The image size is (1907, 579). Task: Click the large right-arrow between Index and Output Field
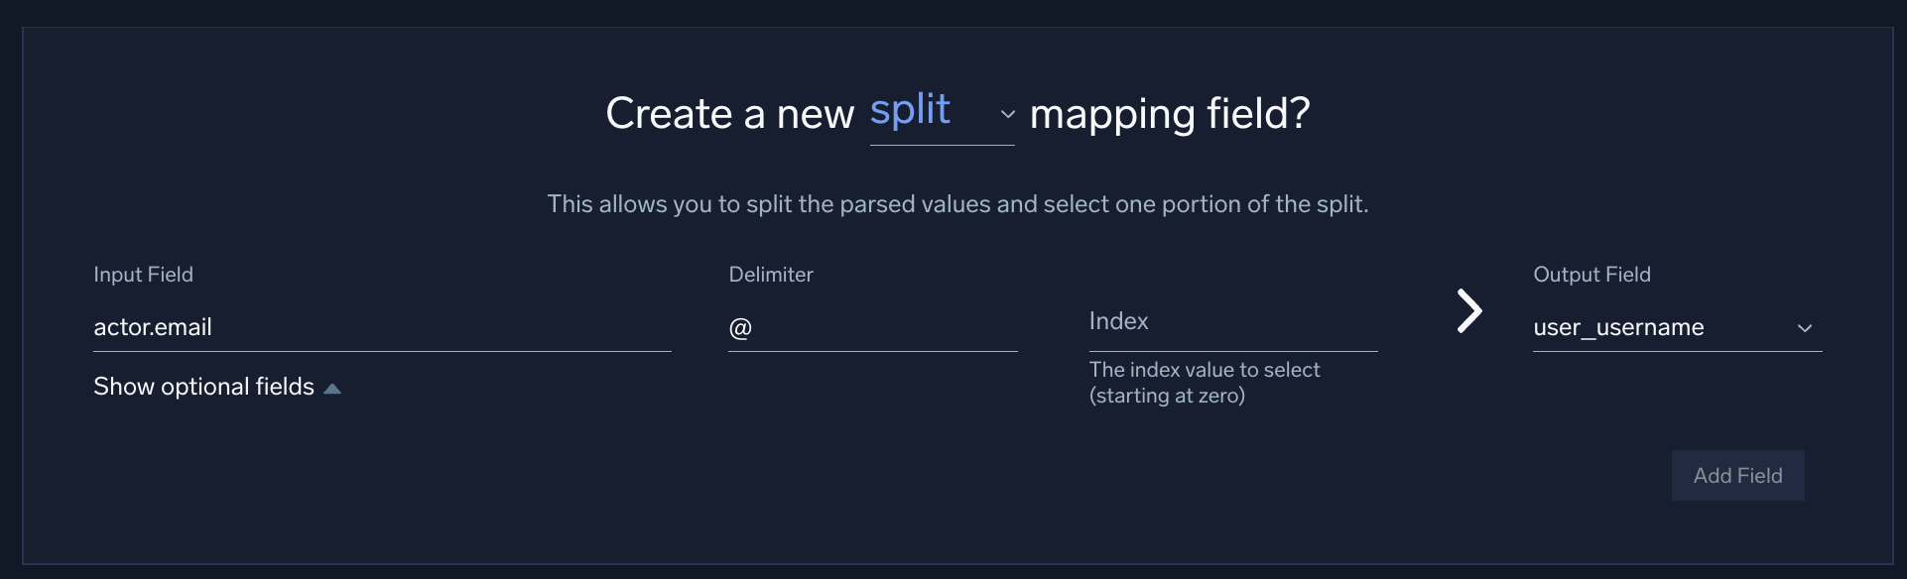coord(1470,311)
